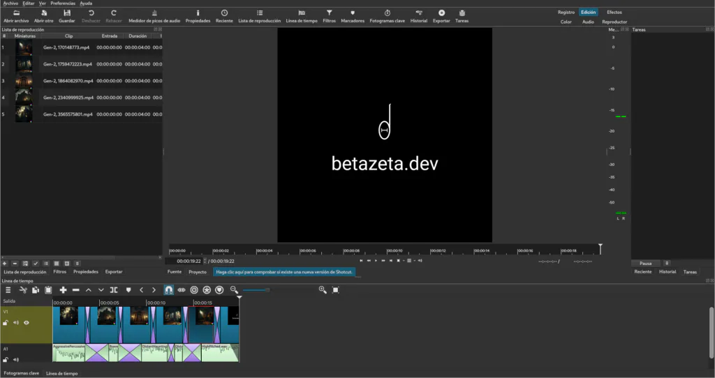
Task: Zoom out timeline with magnifier minus icon
Action: click(235, 289)
